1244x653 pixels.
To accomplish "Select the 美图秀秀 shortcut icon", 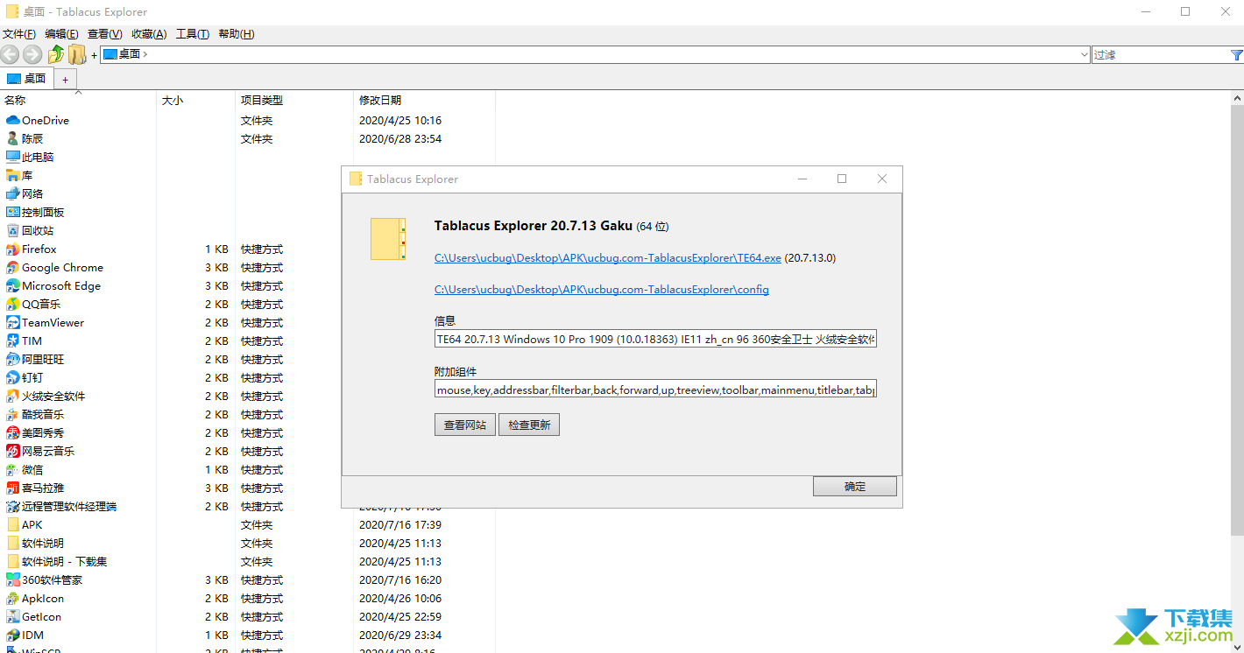I will pos(12,432).
